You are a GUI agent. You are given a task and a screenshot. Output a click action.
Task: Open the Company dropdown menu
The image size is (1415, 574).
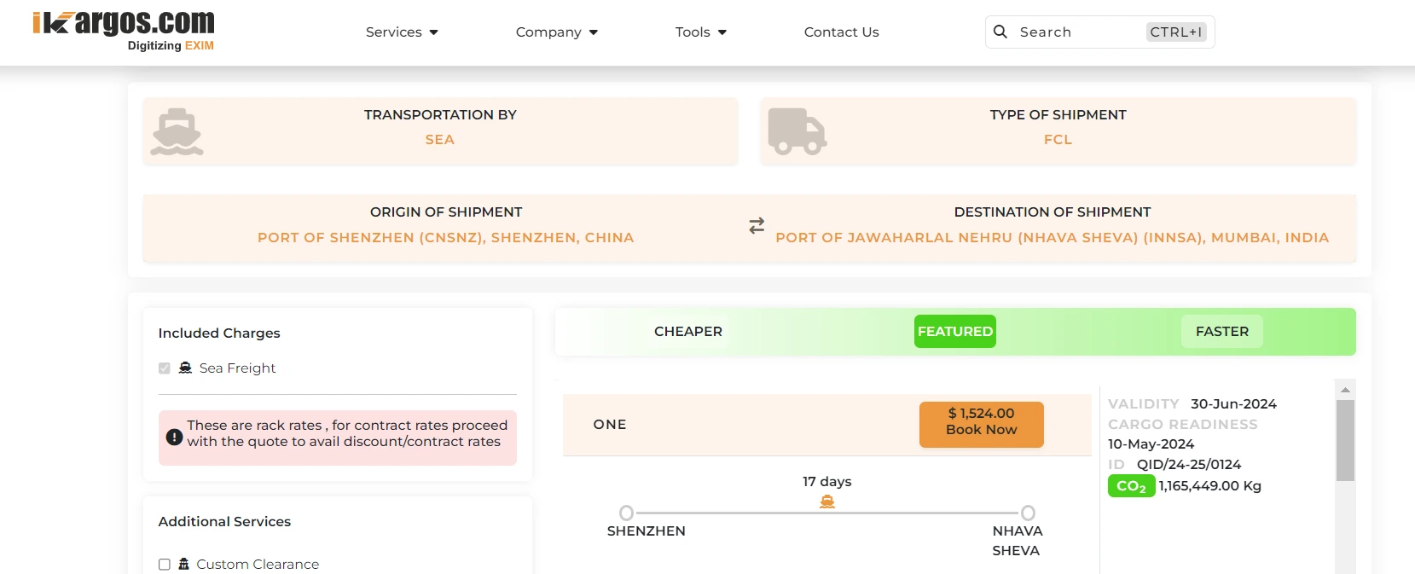coord(556,32)
